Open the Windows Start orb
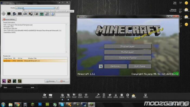190x107 pixels. [x=3, y=105]
